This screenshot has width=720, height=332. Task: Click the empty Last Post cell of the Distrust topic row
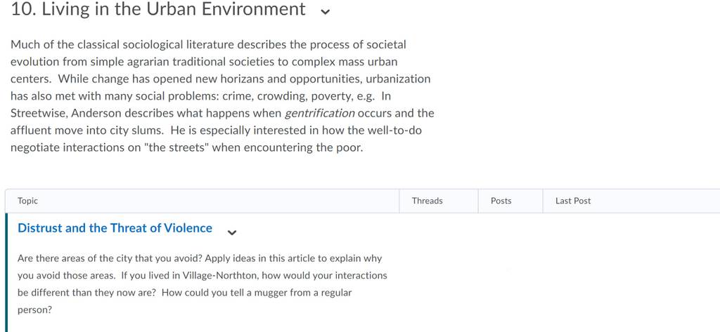[631, 272]
